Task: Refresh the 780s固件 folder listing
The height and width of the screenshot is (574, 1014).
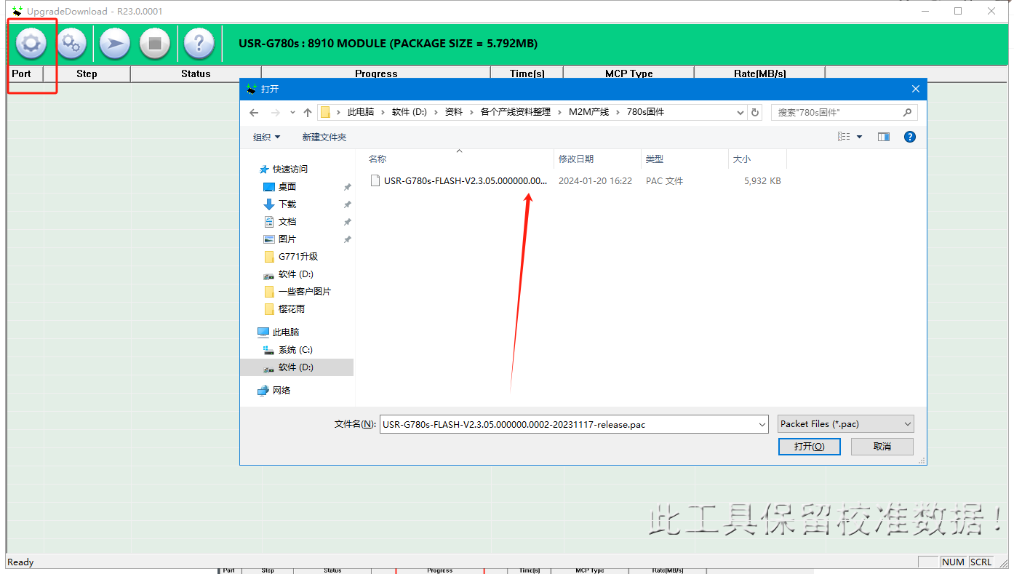Action: click(x=755, y=113)
